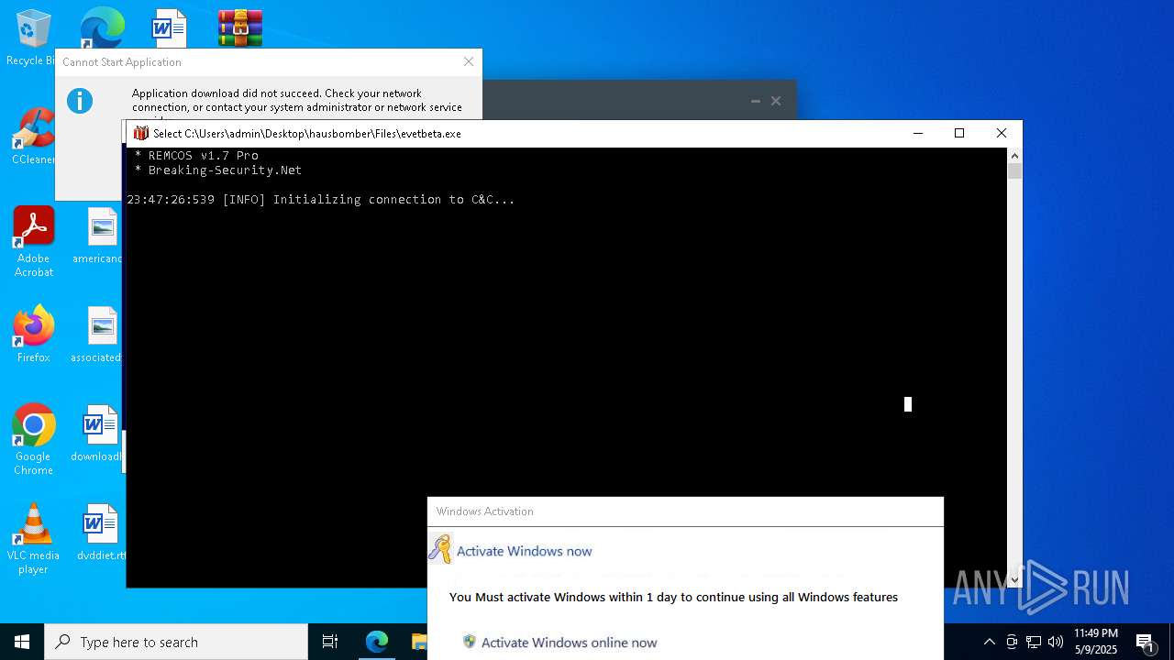Click the Windows Activation key icon
Viewport: 1174px width, 660px height.
[x=441, y=548]
